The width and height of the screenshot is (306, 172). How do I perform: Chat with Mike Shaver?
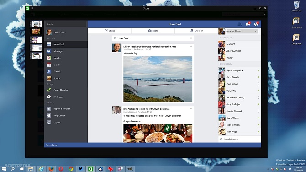tap(240, 84)
